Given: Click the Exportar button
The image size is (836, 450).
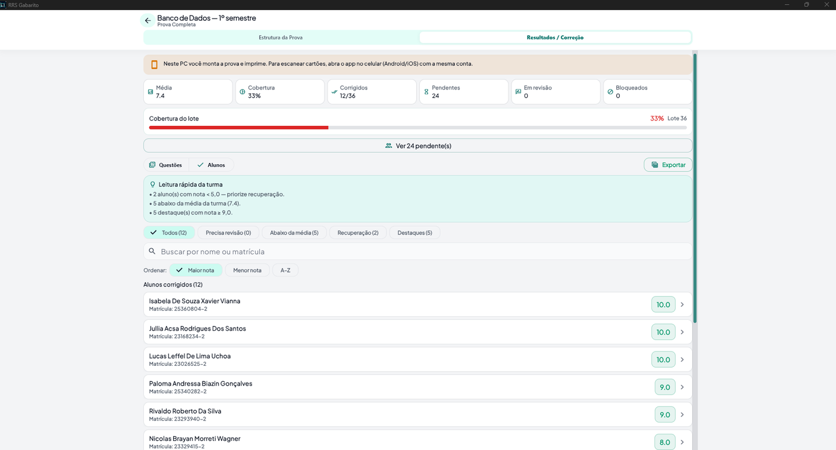Looking at the screenshot, I should pyautogui.click(x=668, y=165).
